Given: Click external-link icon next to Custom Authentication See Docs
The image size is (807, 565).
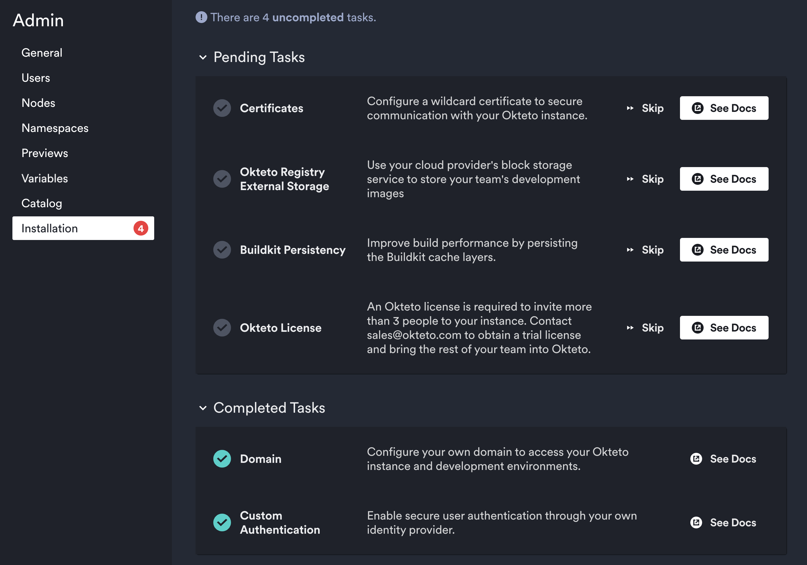Looking at the screenshot, I should click(x=696, y=522).
